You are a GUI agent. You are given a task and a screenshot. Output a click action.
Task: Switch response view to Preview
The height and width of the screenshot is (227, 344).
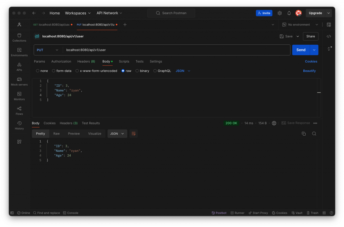pyautogui.click(x=74, y=134)
